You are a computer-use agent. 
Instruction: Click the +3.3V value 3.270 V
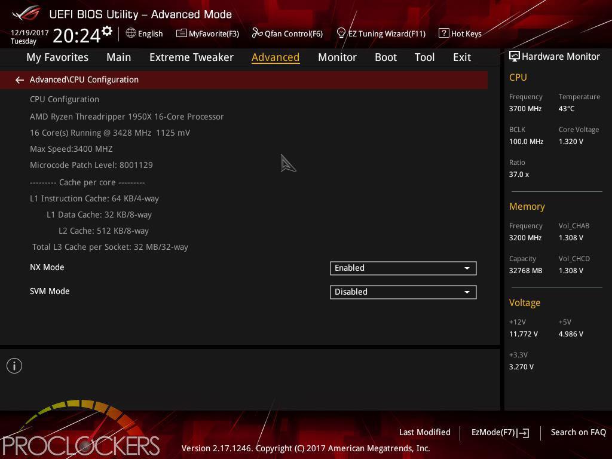(521, 367)
